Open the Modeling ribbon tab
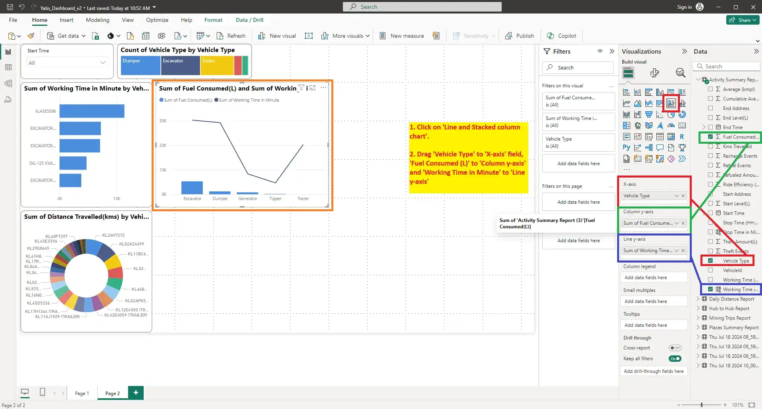This screenshot has height=409, width=762. (97, 20)
